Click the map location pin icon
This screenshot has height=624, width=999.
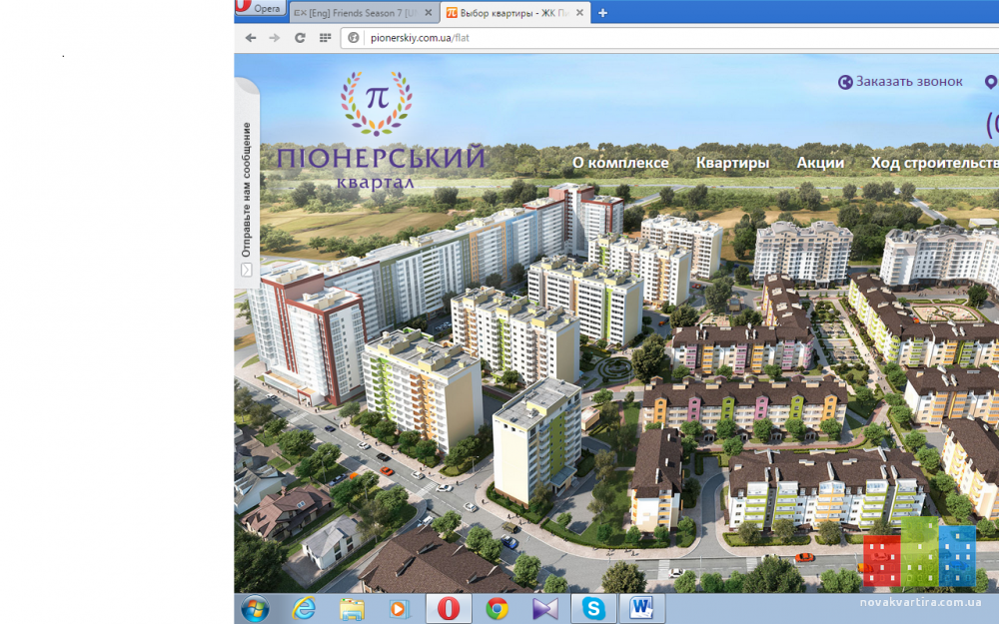991,82
